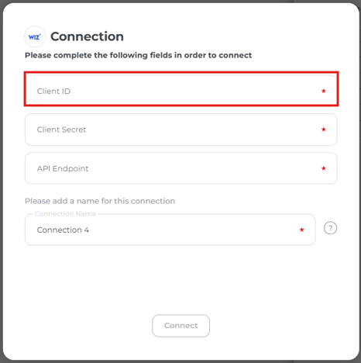Click the Connection dialog heading
Image resolution: width=361 pixels, height=363 pixels.
click(x=87, y=36)
